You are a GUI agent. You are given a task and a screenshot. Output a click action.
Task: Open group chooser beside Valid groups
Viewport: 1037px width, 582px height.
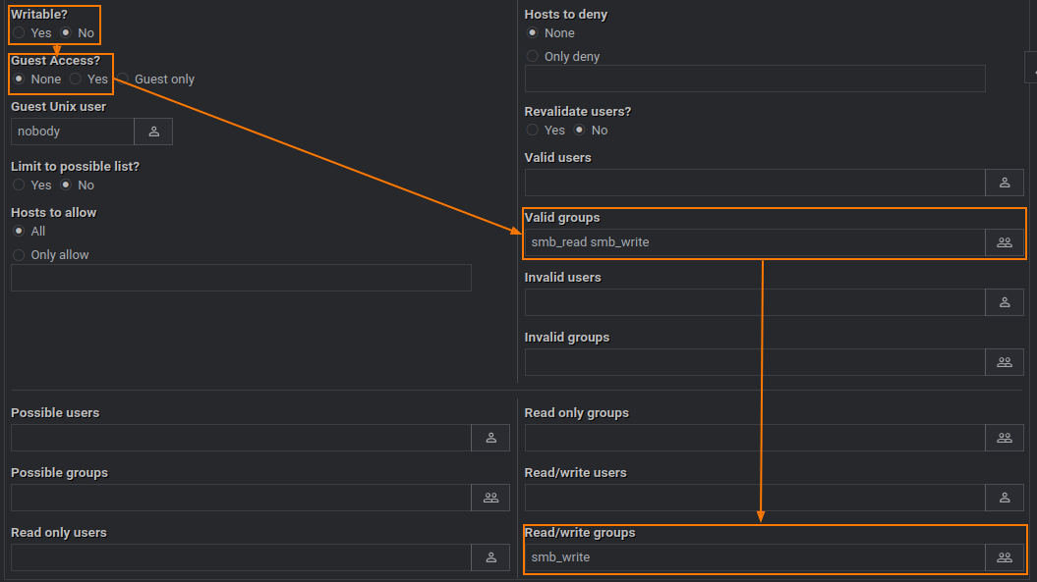1004,242
